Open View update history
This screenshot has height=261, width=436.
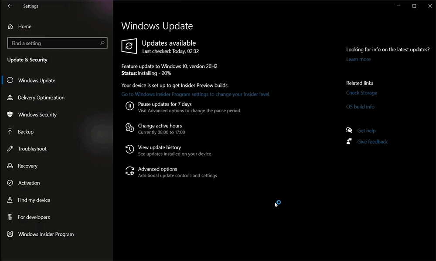click(x=159, y=147)
